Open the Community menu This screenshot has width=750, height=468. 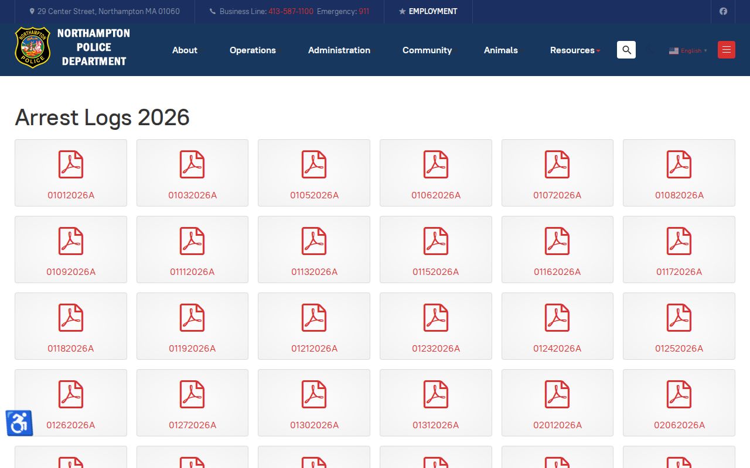tap(427, 50)
